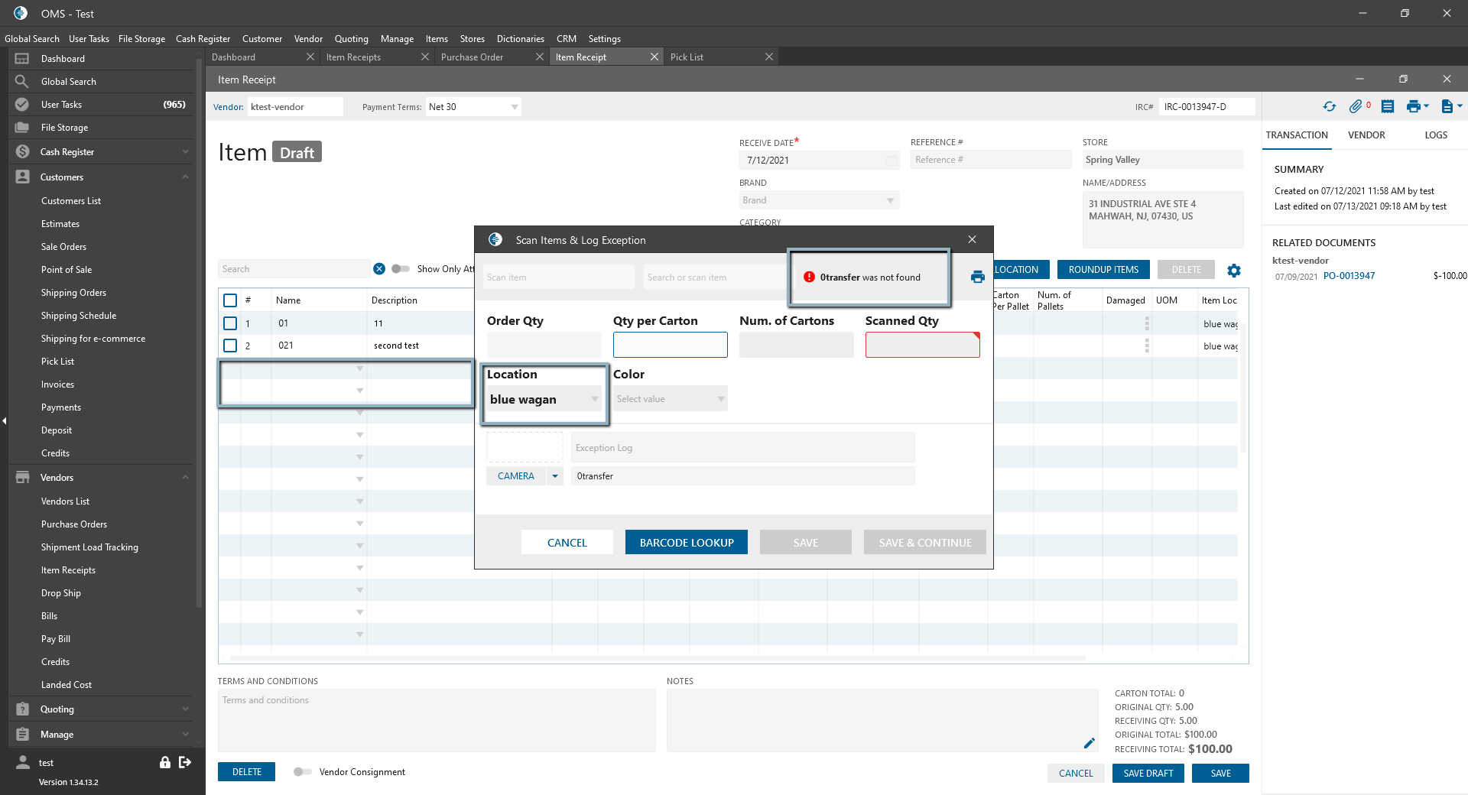This screenshot has height=795, width=1468.
Task: Close the Scan Items & Log Exception dialog
Action: [x=972, y=239]
